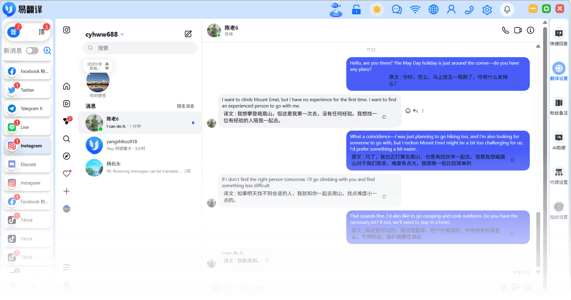Image resolution: width=571 pixels, height=300 pixels.
Task: Open AI助理 assistant panel
Action: click(559, 141)
